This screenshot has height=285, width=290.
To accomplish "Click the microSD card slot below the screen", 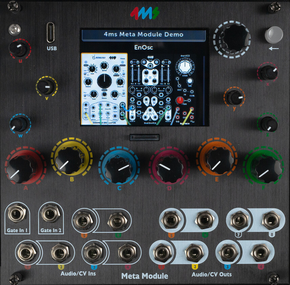I will pos(144,138).
